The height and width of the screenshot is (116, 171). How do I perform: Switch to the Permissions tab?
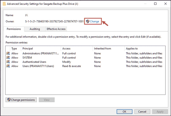coord(14,29)
